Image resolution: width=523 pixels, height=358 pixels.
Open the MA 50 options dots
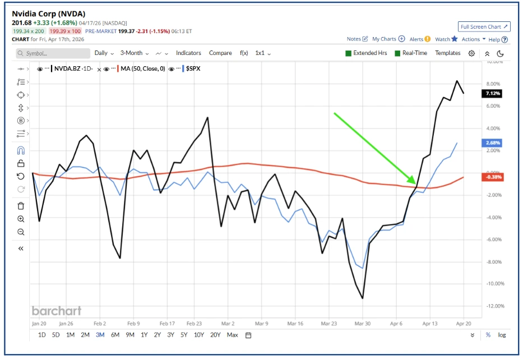coord(113,68)
